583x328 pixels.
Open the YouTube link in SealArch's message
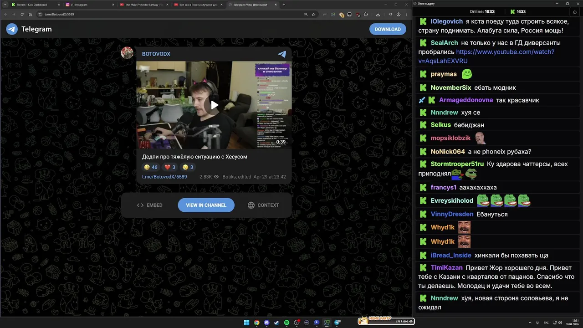(x=486, y=56)
